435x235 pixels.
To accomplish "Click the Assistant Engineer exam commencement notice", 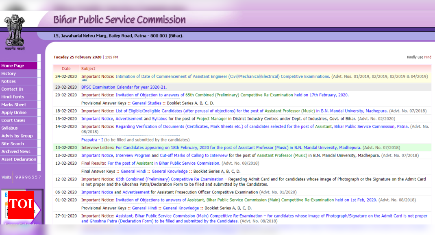I will pyautogui.click(x=222, y=76).
